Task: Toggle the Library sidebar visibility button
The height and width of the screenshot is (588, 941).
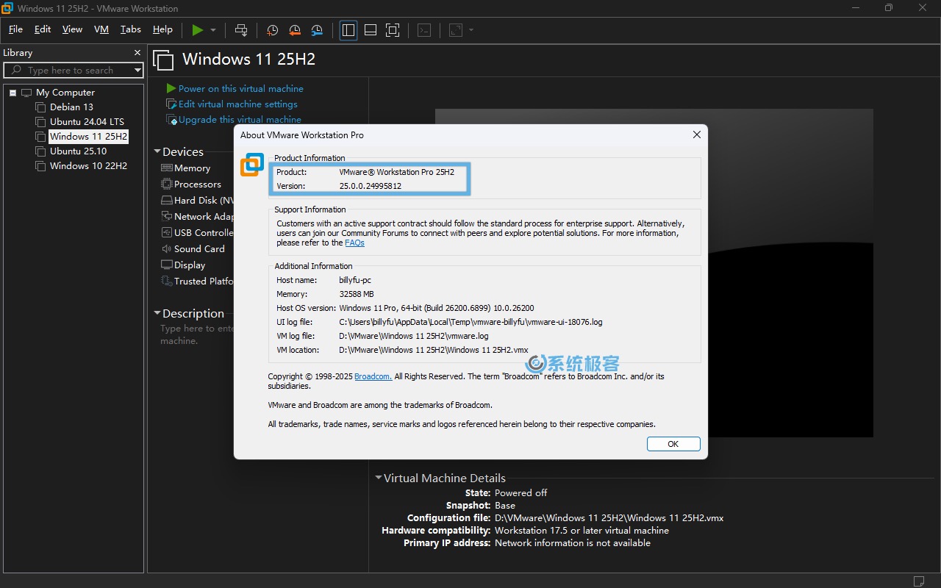Action: [348, 30]
